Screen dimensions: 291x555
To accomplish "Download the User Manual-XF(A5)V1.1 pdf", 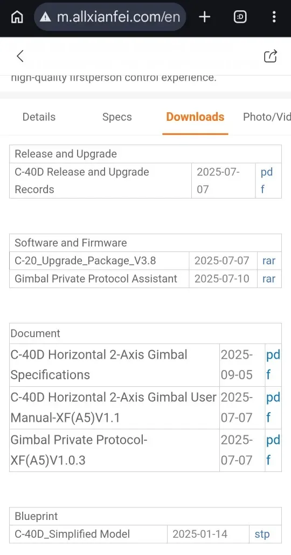I will pyautogui.click(x=273, y=407).
